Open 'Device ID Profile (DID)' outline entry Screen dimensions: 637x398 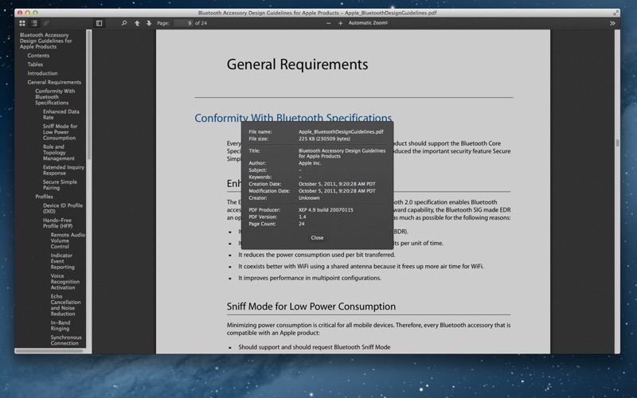pyautogui.click(x=63, y=209)
